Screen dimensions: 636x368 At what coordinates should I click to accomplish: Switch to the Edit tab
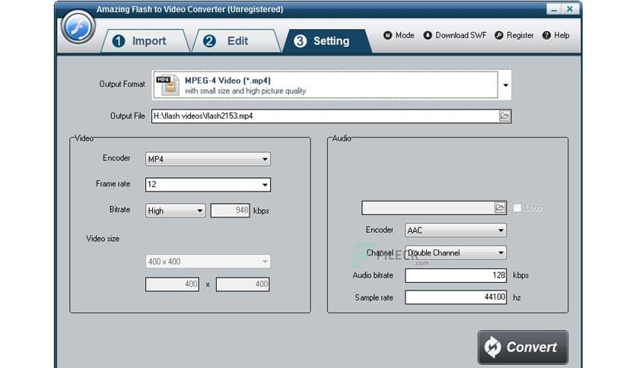(x=235, y=41)
